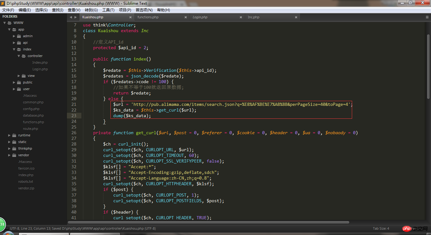Open index.php under WWW root
Screen dimensions: 431x235
pyautogui.click(x=26, y=175)
